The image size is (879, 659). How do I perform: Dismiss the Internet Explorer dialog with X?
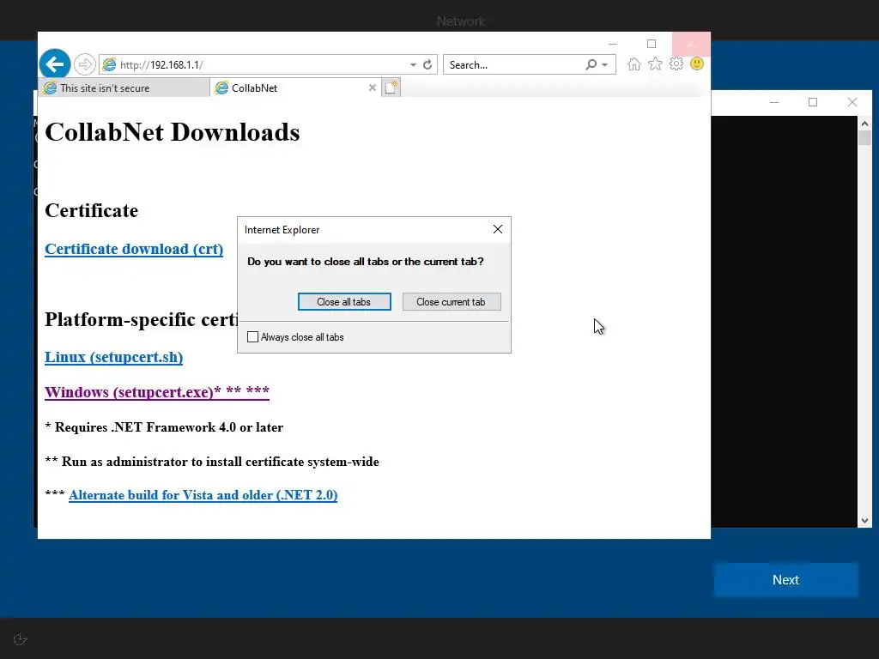497,229
